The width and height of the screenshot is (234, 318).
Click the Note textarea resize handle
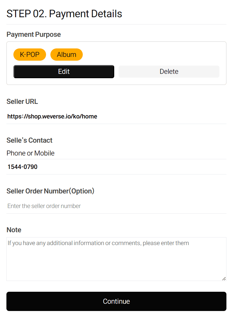pyautogui.click(x=224, y=278)
